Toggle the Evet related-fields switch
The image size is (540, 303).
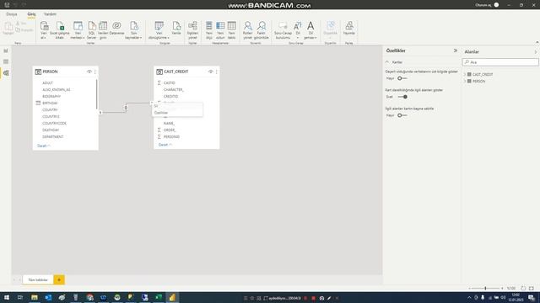[x=402, y=97]
